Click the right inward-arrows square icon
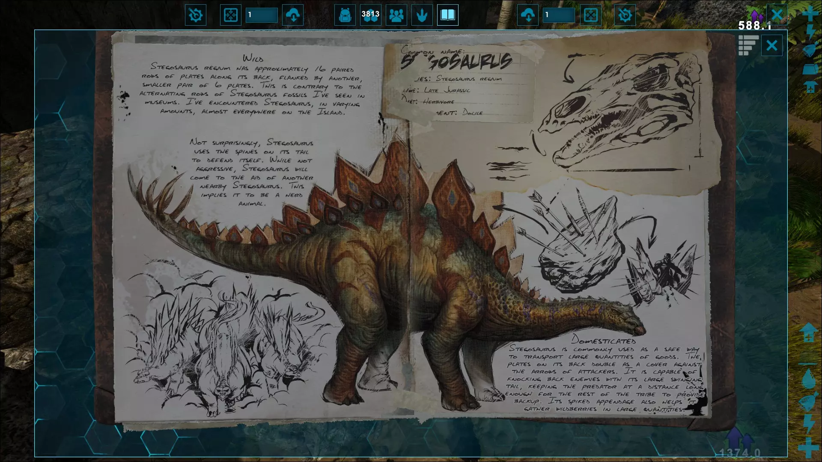 (590, 15)
